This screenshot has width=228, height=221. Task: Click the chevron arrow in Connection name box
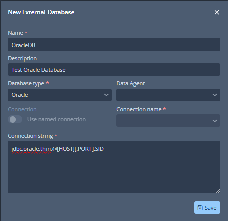pyautogui.click(x=215, y=121)
